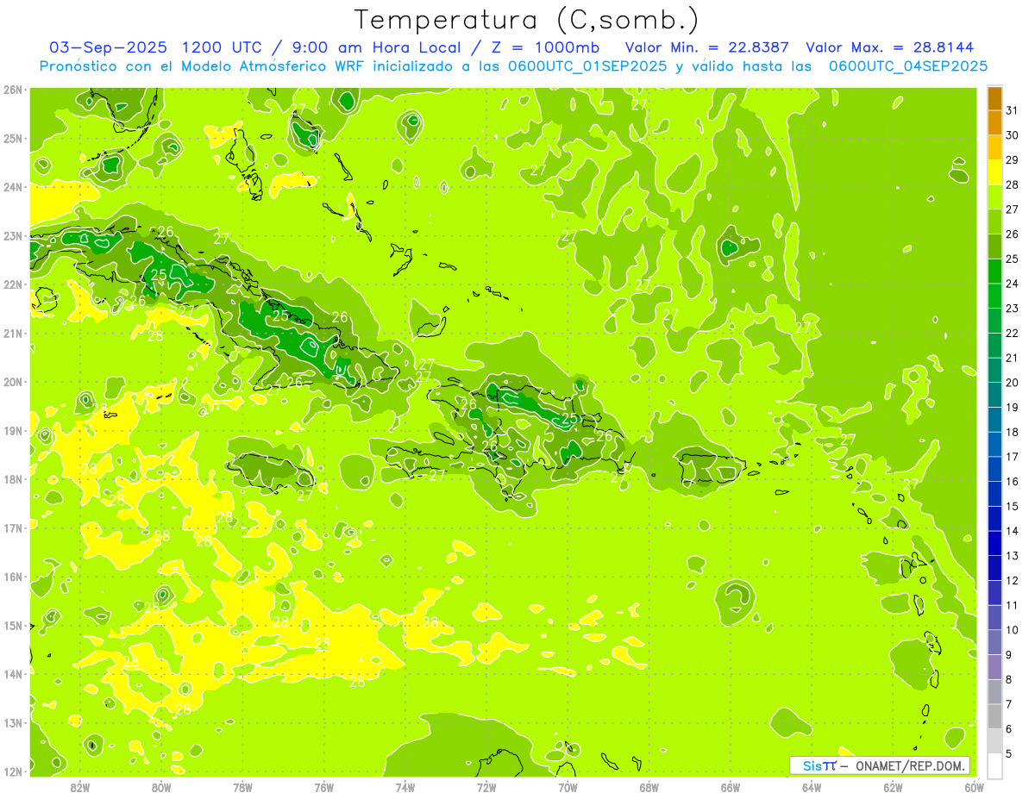Click the '62W' longitude axis label

pyautogui.click(x=893, y=787)
